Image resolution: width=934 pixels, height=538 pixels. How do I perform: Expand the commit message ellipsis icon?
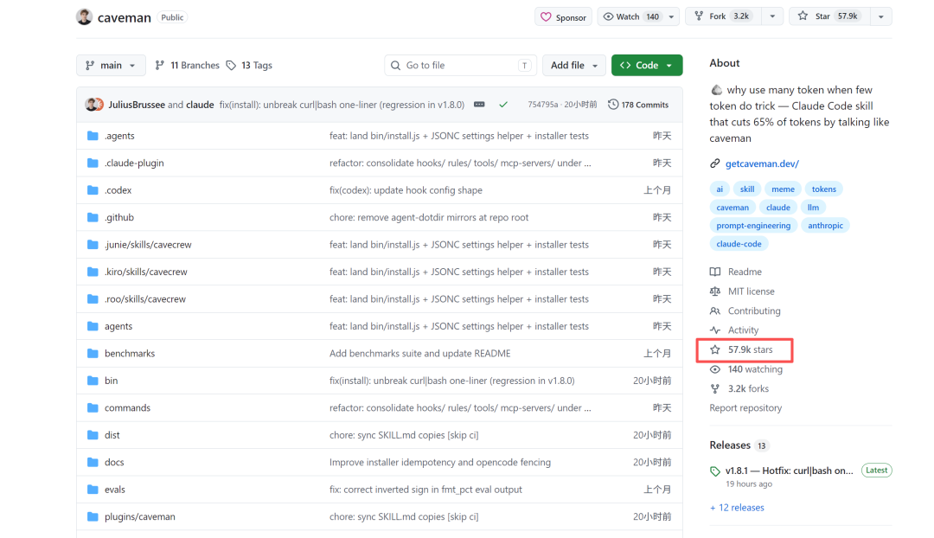pos(479,105)
